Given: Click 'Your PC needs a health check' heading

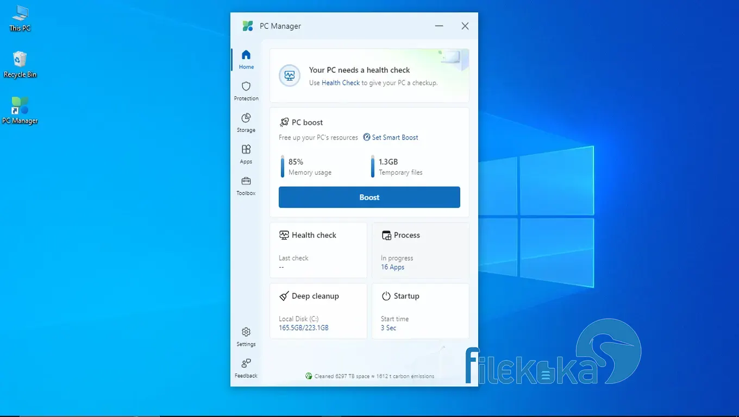Looking at the screenshot, I should (360, 70).
